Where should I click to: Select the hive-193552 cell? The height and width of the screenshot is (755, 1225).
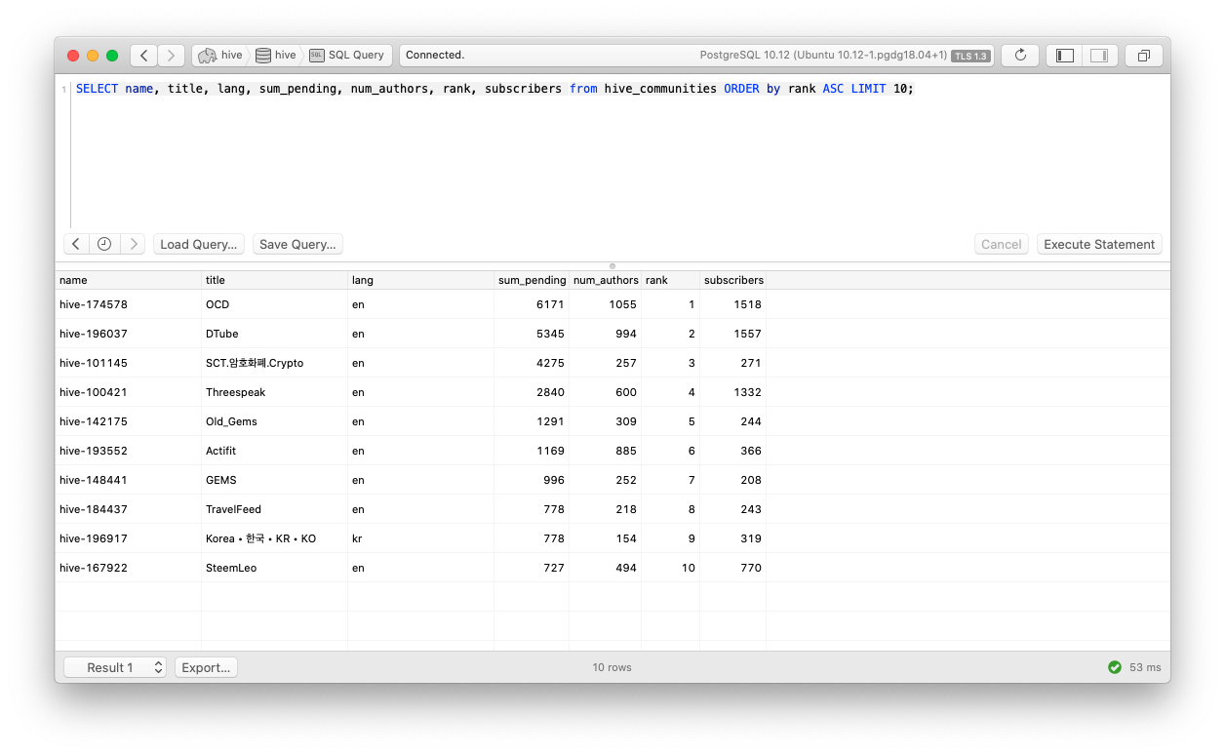128,451
